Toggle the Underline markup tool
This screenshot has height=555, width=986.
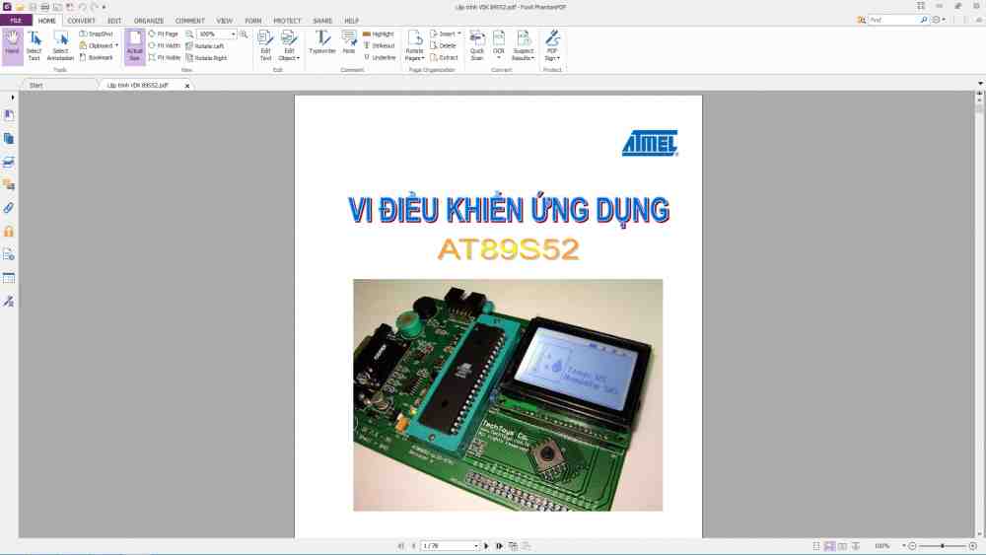[380, 58]
